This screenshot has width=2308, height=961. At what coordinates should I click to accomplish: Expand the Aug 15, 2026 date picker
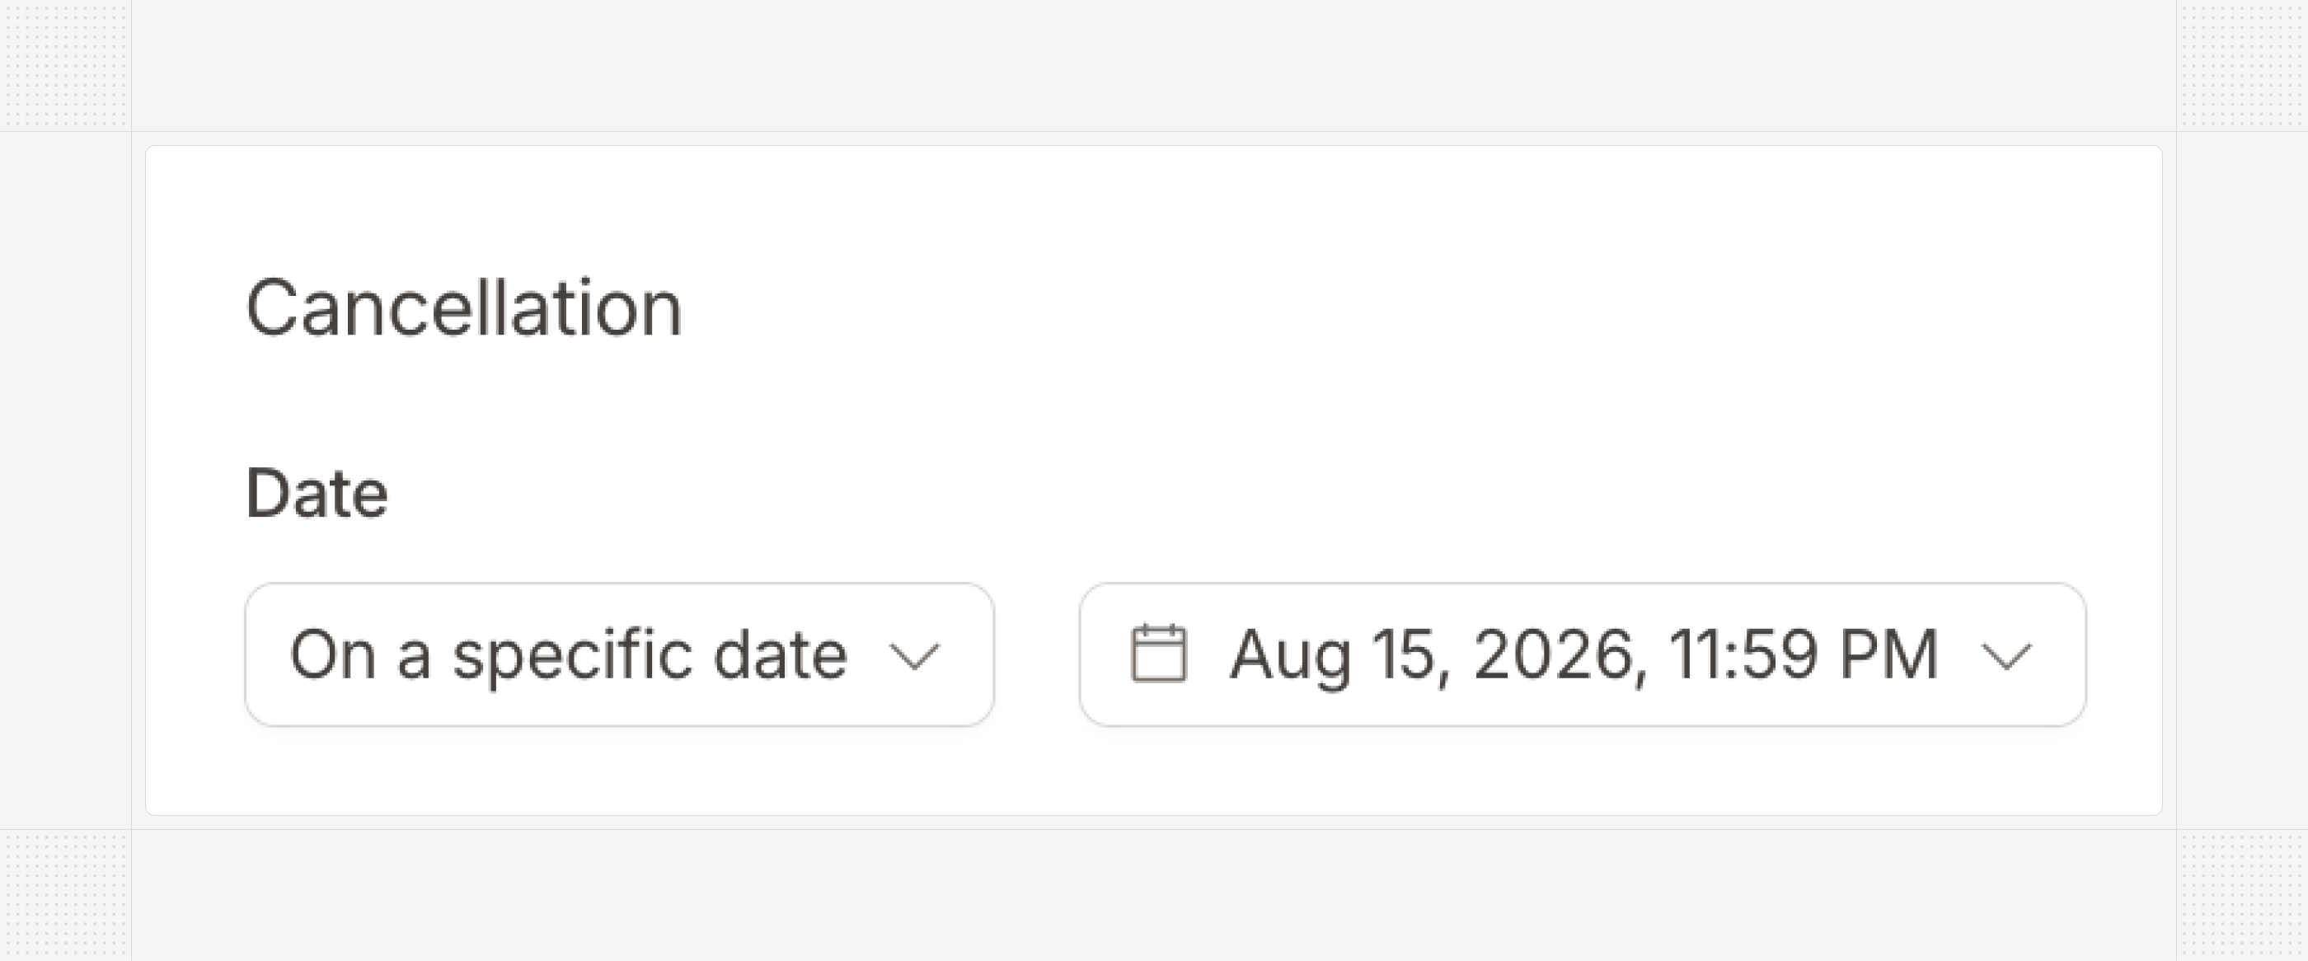tap(1583, 654)
